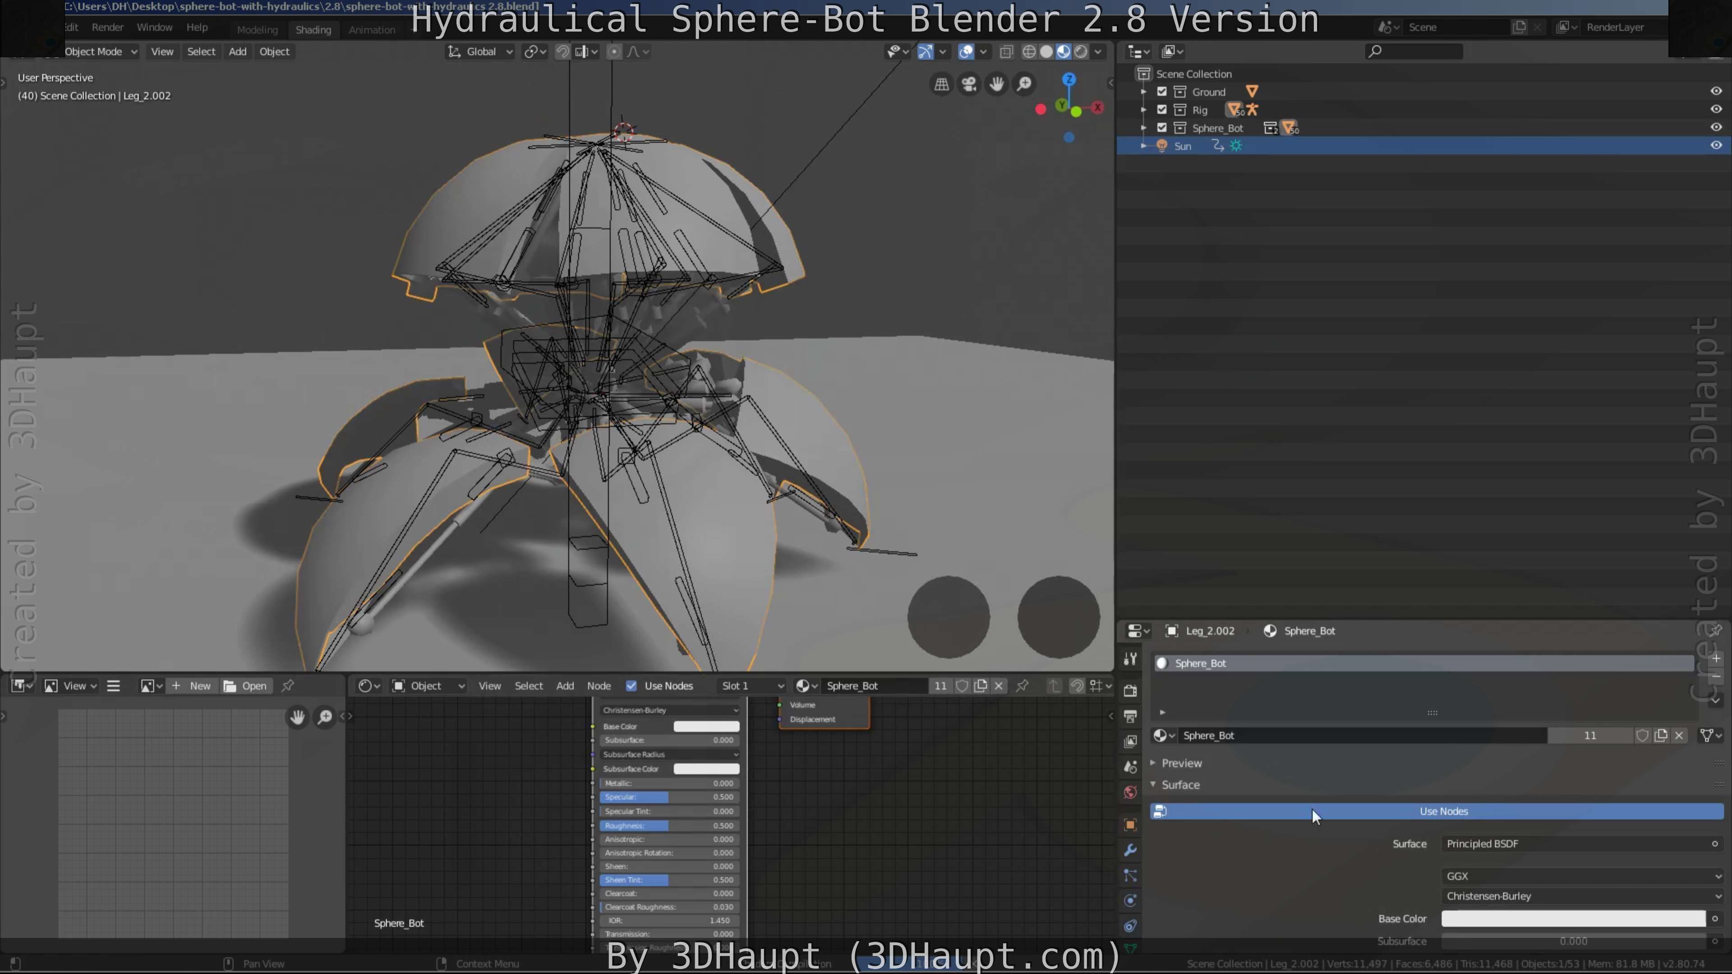The image size is (1732, 974).
Task: Collapse the Surface panel
Action: coord(1153,785)
